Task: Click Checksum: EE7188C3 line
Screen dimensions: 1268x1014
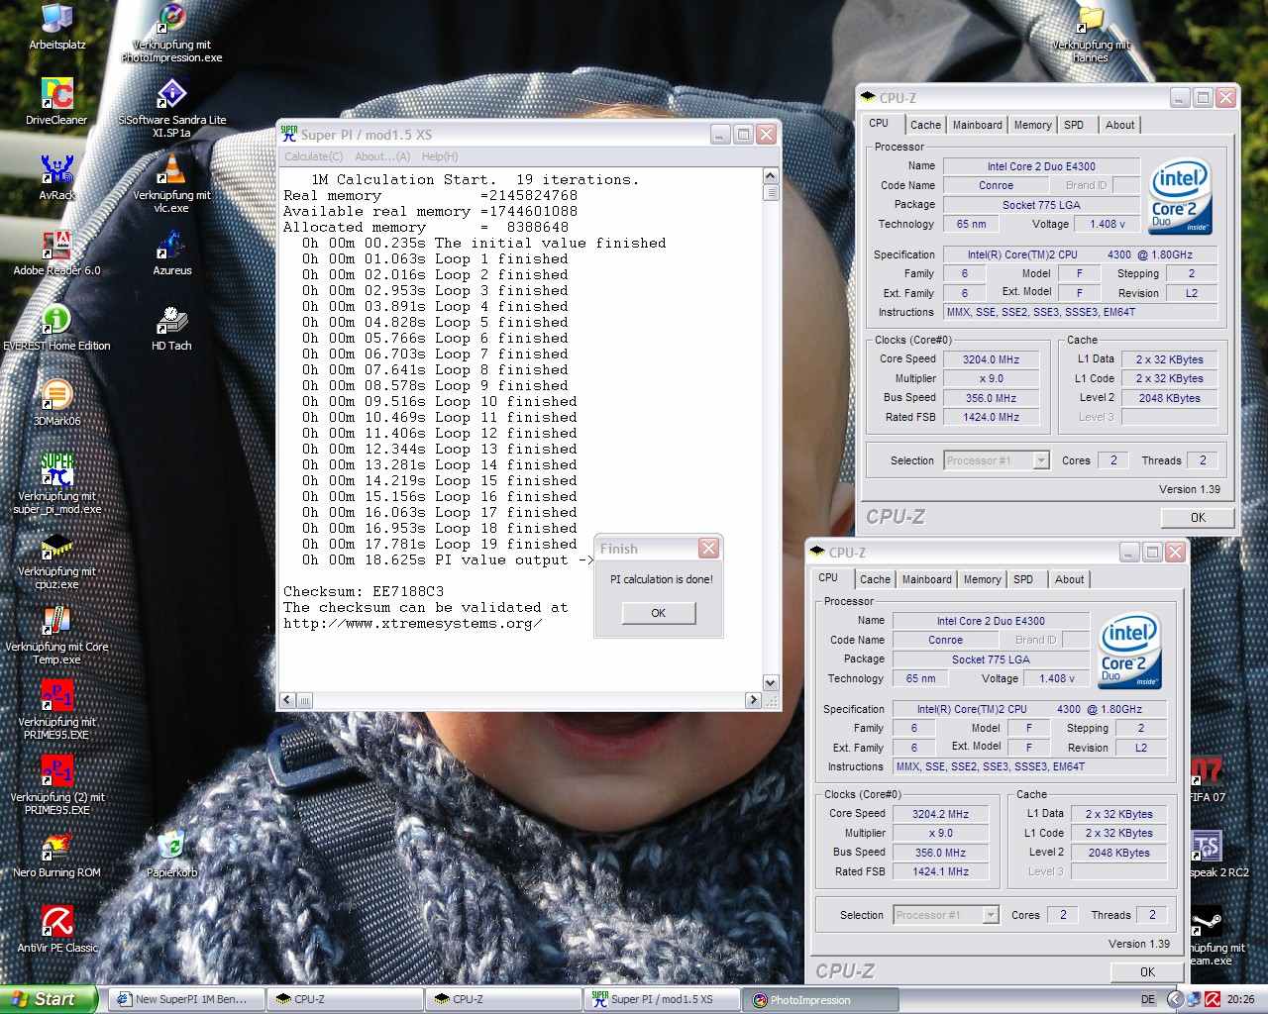Action: click(364, 591)
